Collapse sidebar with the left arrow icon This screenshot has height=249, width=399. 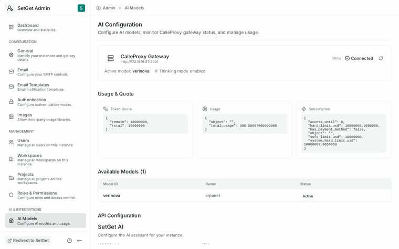pyautogui.click(x=79, y=241)
